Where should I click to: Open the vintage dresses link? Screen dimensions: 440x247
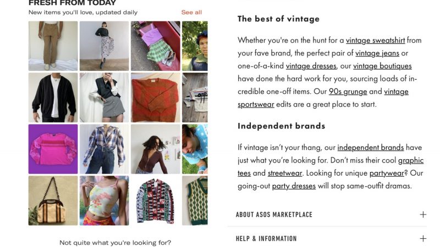click(x=311, y=66)
